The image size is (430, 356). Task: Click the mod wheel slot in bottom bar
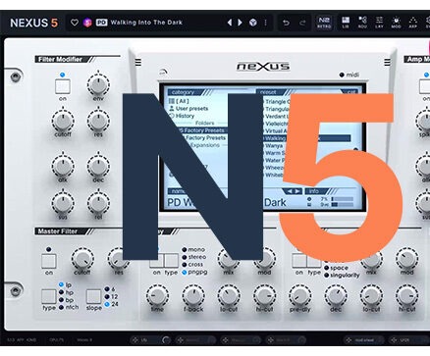coord(364,340)
